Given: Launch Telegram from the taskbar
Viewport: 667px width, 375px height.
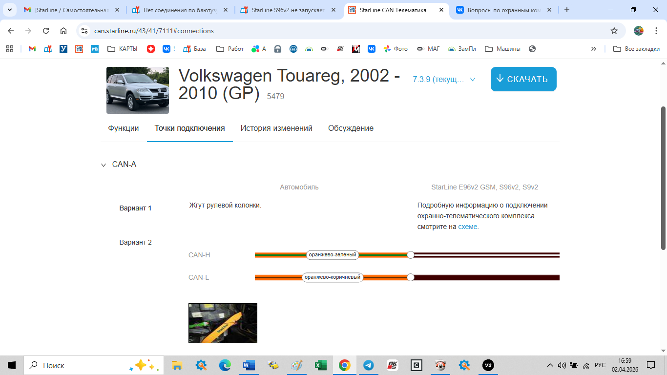Looking at the screenshot, I should 368,365.
